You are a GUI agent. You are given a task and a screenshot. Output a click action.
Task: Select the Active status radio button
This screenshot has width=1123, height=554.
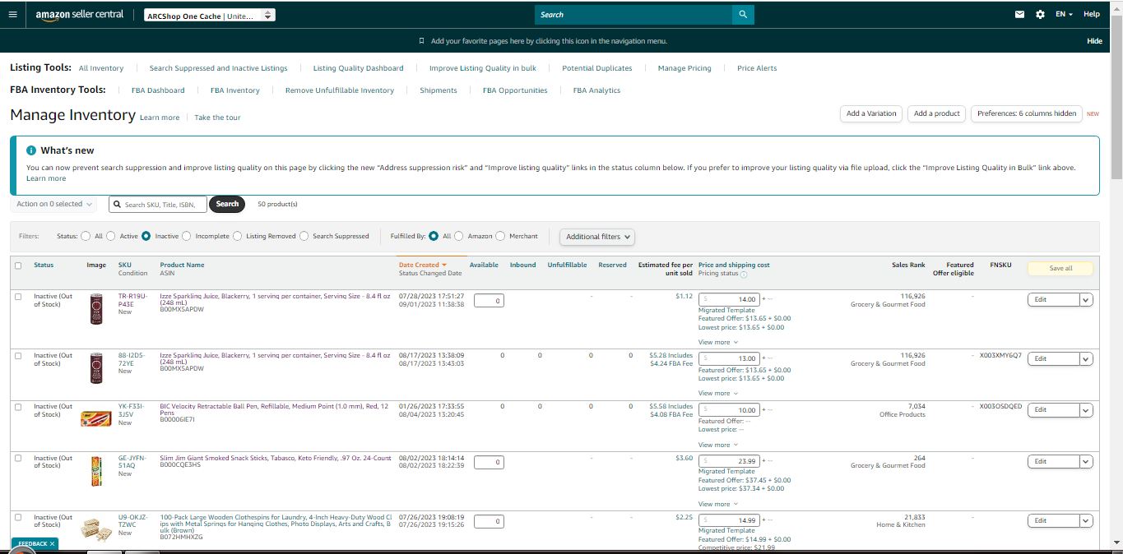[x=111, y=236]
